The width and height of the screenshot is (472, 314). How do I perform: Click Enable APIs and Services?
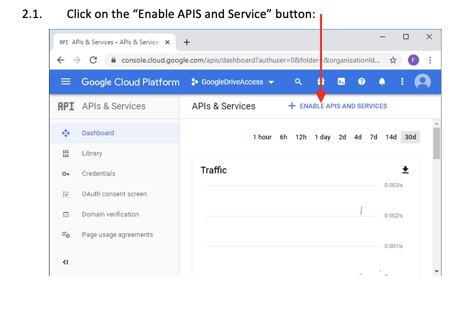pyautogui.click(x=338, y=106)
